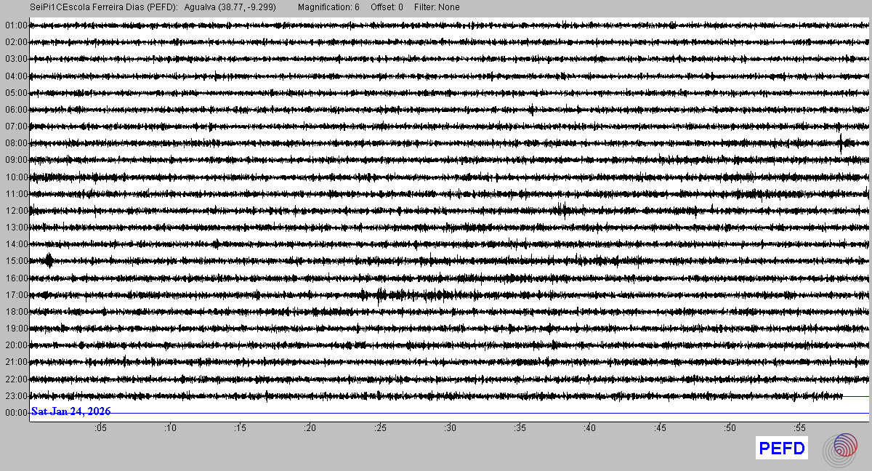The width and height of the screenshot is (872, 471).
Task: Click the 00:00 hour row label
Action: [x=15, y=413]
